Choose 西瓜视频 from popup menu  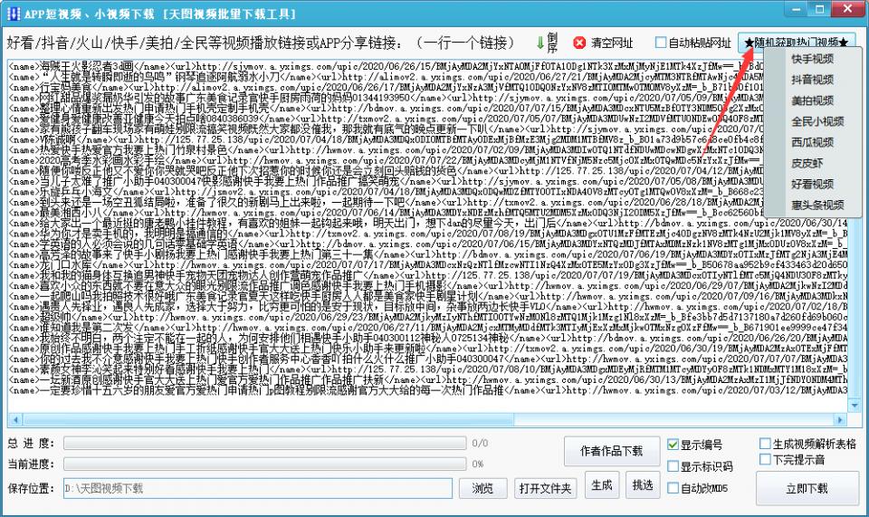point(813,142)
